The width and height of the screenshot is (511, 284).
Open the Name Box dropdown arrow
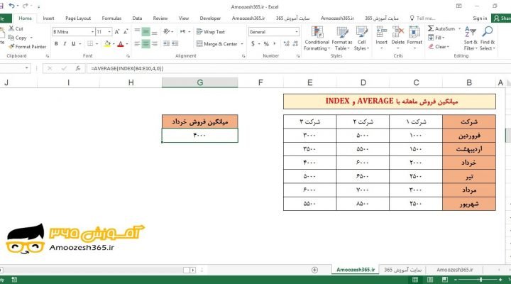[x=27, y=68]
